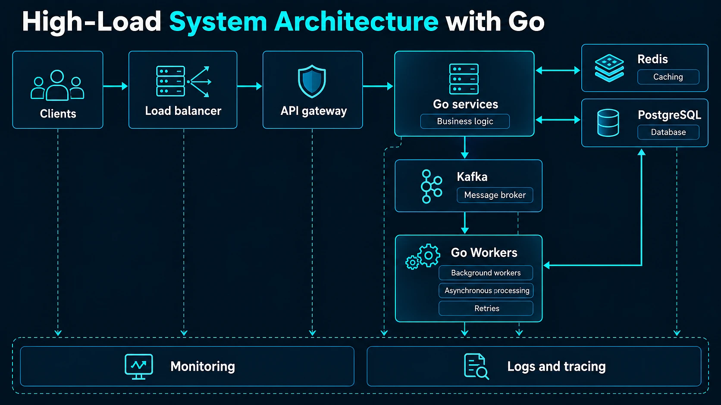Select the Logs and tracing document icon
The width and height of the screenshot is (721, 405).
(476, 367)
